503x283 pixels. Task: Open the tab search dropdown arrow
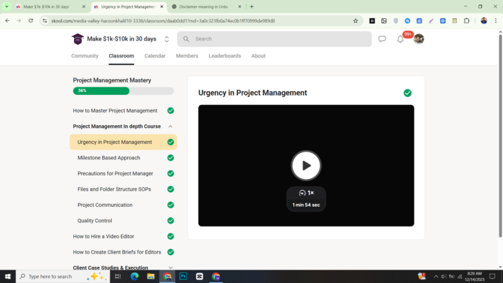point(7,7)
